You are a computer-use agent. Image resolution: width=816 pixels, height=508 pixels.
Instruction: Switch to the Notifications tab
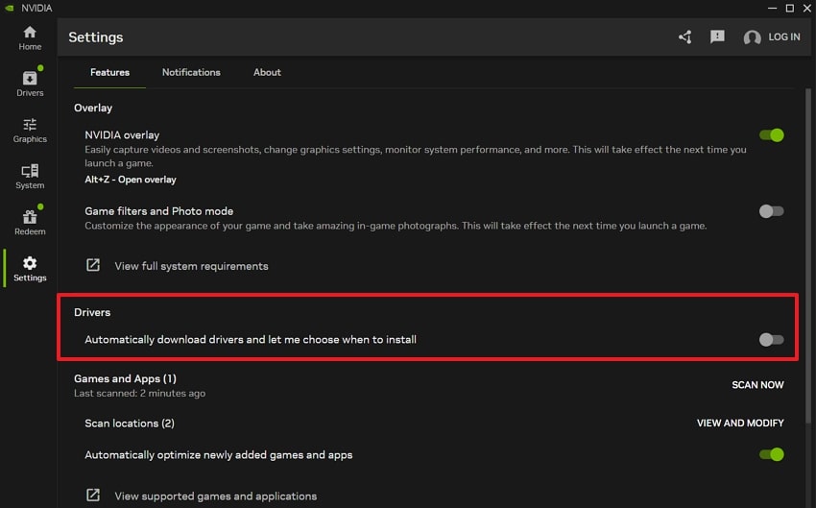pos(191,72)
